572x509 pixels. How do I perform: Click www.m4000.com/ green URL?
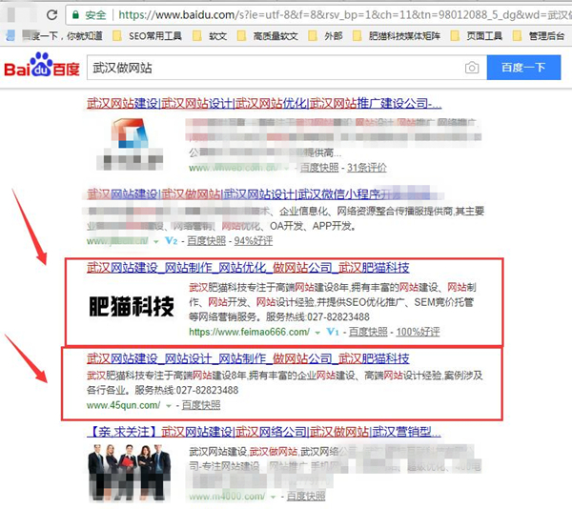point(227,497)
